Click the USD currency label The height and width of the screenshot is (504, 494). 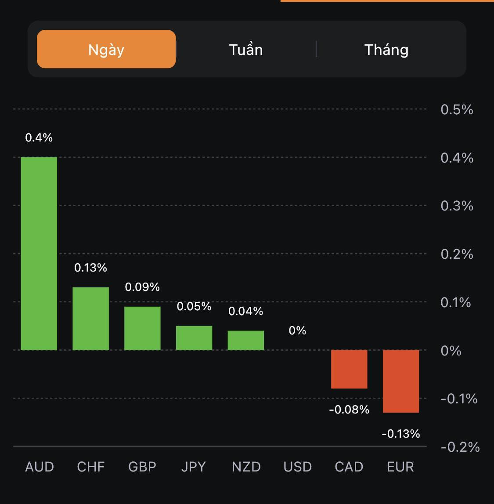point(298,467)
